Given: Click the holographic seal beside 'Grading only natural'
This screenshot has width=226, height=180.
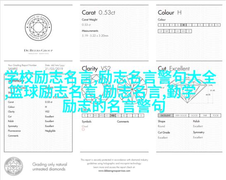Looking at the screenshot, I should click(x=14, y=166).
